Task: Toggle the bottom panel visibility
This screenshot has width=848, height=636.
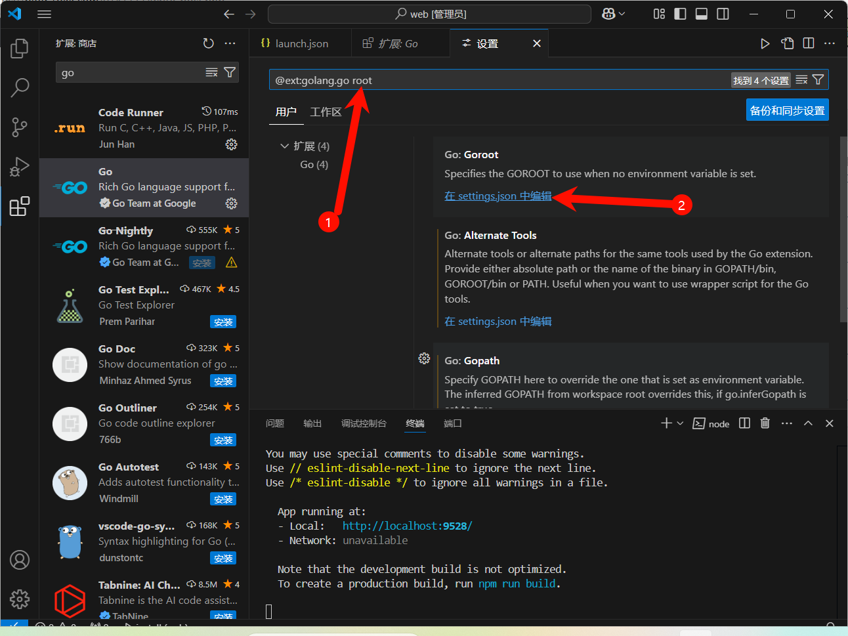Action: pos(701,14)
